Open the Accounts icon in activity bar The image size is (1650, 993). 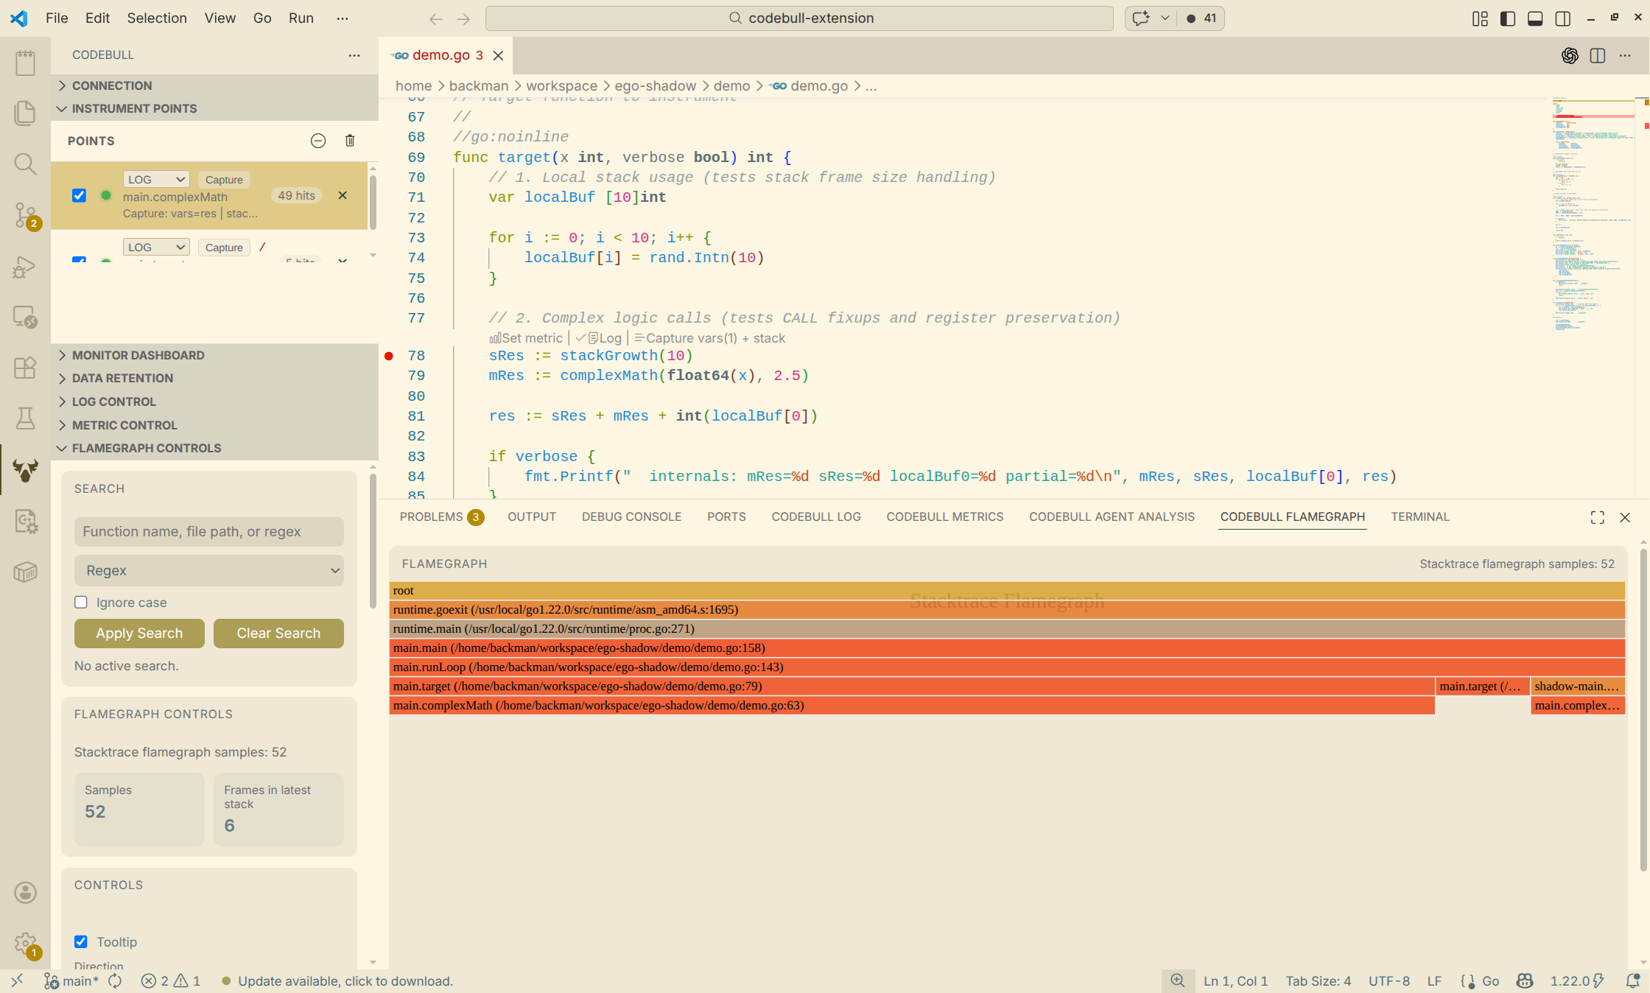[24, 893]
